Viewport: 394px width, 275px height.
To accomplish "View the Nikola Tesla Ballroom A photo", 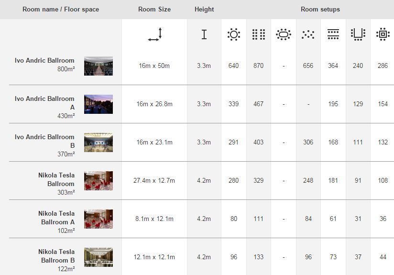I will 98,219.
